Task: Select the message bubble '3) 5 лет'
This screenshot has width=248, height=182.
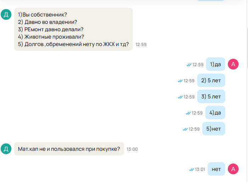Action: pos(211,96)
